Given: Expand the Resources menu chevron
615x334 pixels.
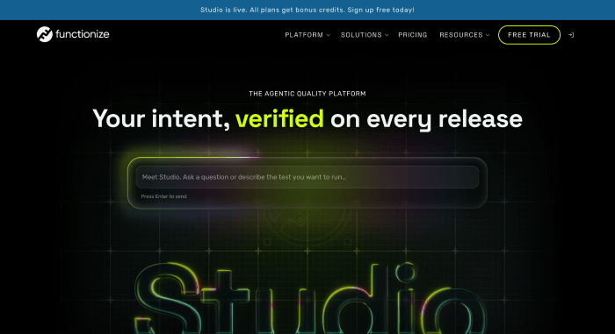Looking at the screenshot, I should pyautogui.click(x=488, y=35).
